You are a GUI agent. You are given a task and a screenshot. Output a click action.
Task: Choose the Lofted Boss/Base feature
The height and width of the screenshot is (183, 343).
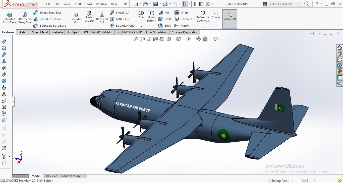(x=47, y=19)
